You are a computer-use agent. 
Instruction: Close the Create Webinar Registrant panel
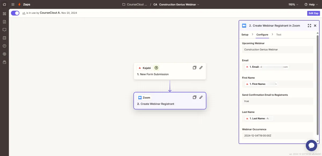(315, 26)
